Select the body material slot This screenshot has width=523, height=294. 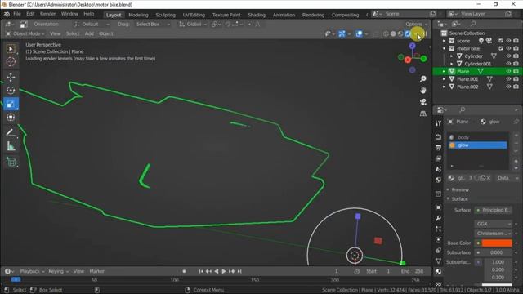[x=477, y=137]
